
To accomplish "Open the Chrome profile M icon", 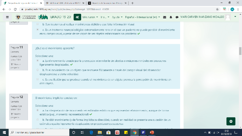I will [232, 9].
